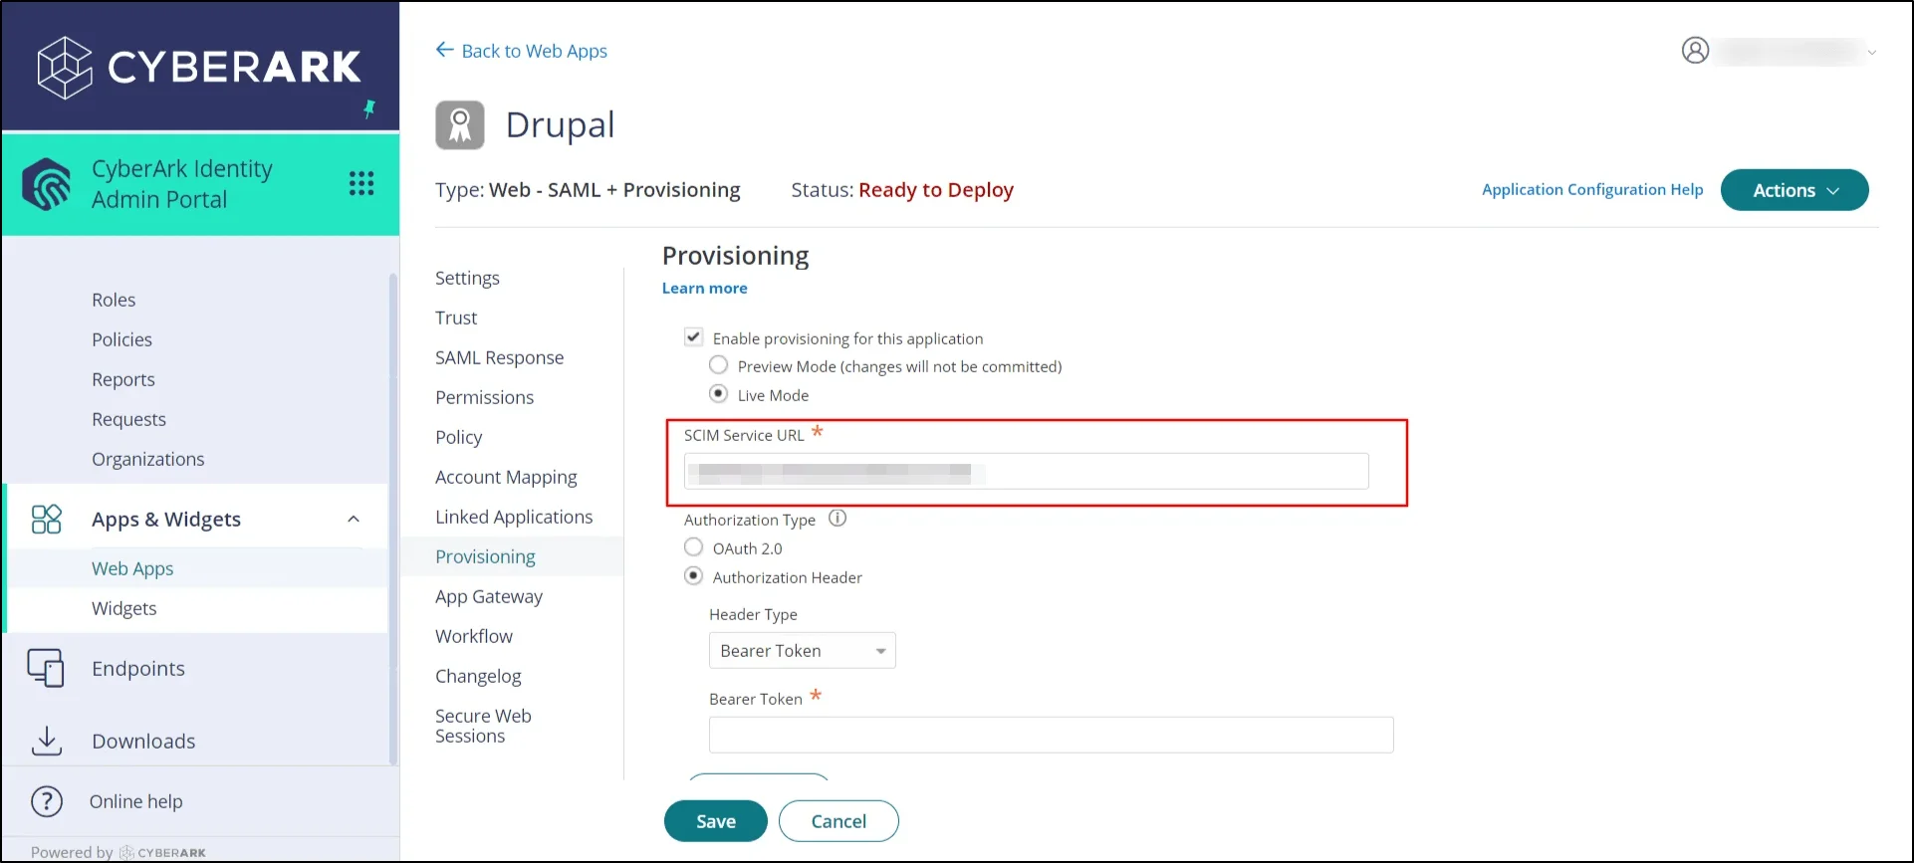The width and height of the screenshot is (1914, 863).
Task: Click the Endpoints devices icon
Action: point(46,668)
